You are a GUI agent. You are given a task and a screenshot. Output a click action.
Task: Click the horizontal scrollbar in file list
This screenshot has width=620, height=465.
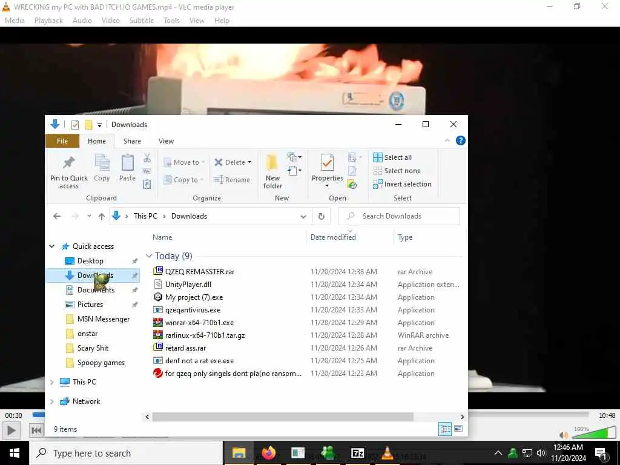(x=283, y=417)
